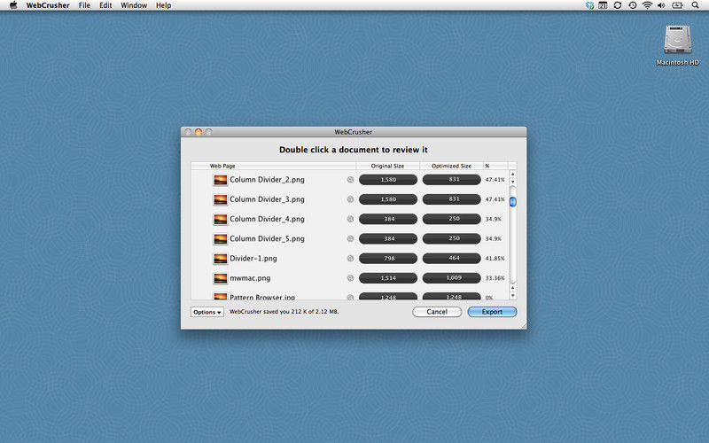Click the Column Divider_3.png thumbnail icon
The image size is (709, 443).
pyautogui.click(x=220, y=199)
